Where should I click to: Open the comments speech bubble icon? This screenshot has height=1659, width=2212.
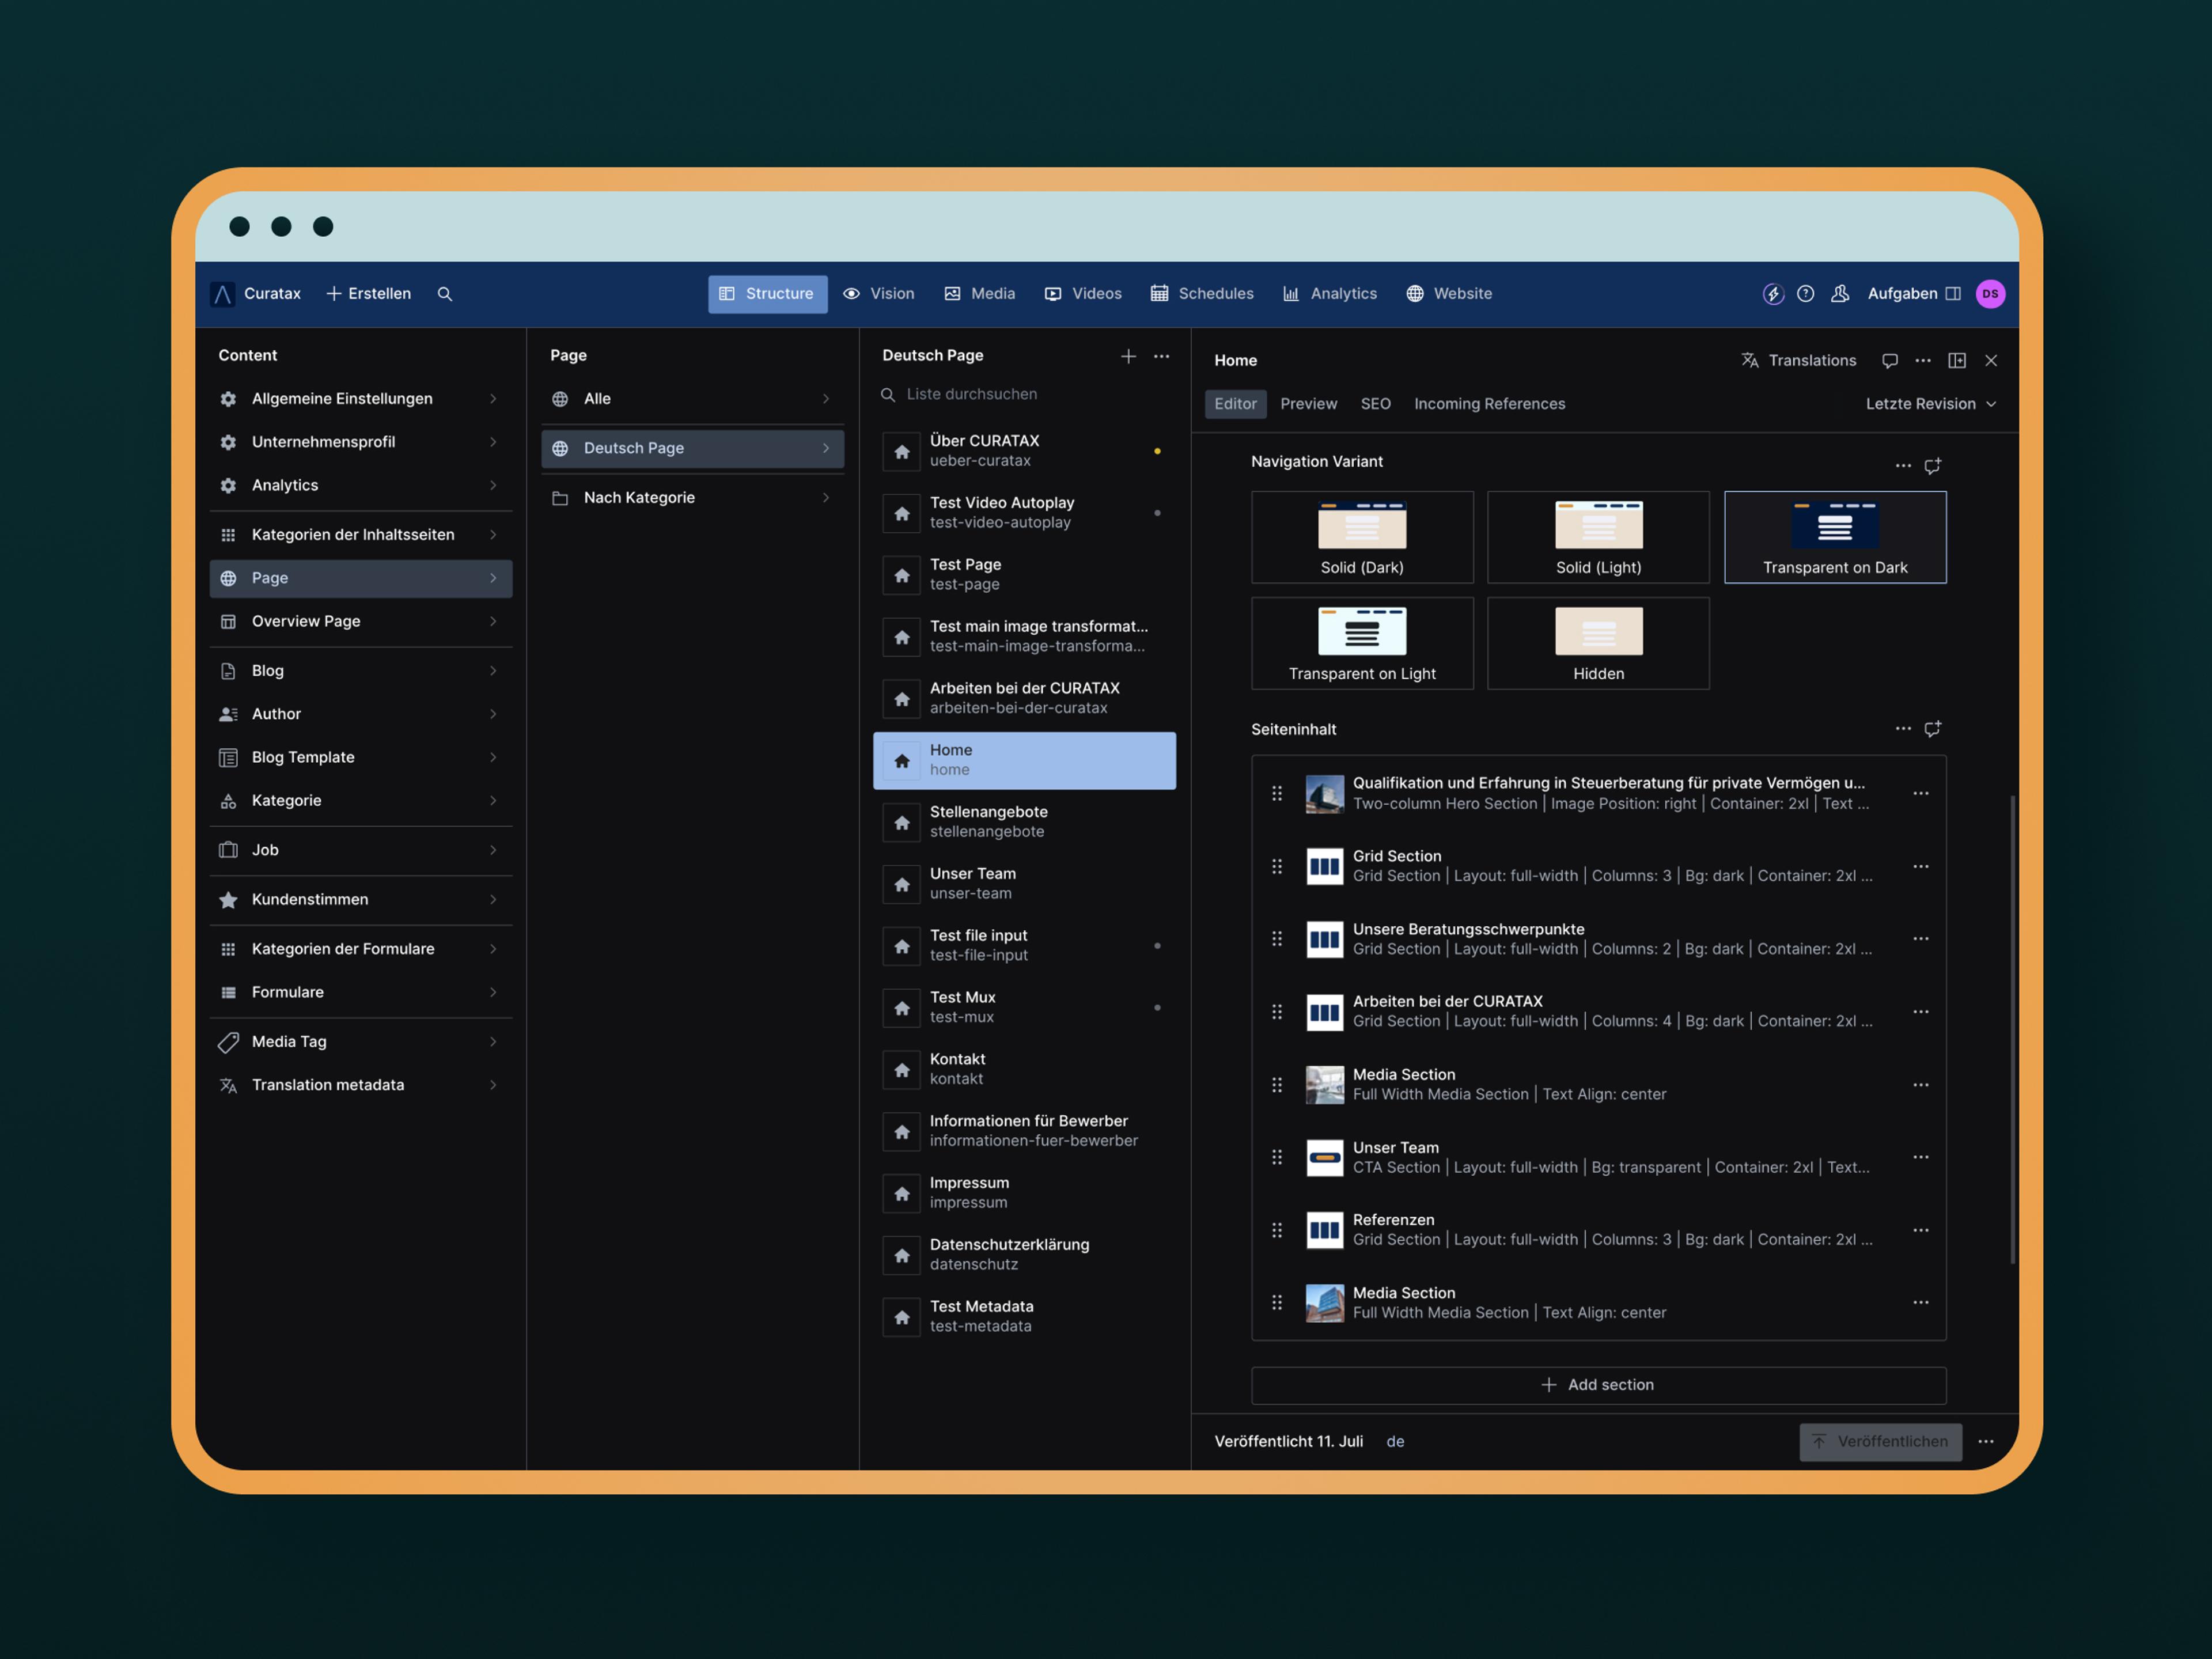click(x=1889, y=361)
